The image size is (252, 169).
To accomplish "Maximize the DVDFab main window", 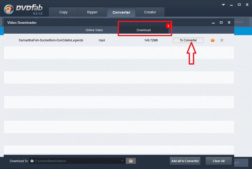I will (239, 5).
